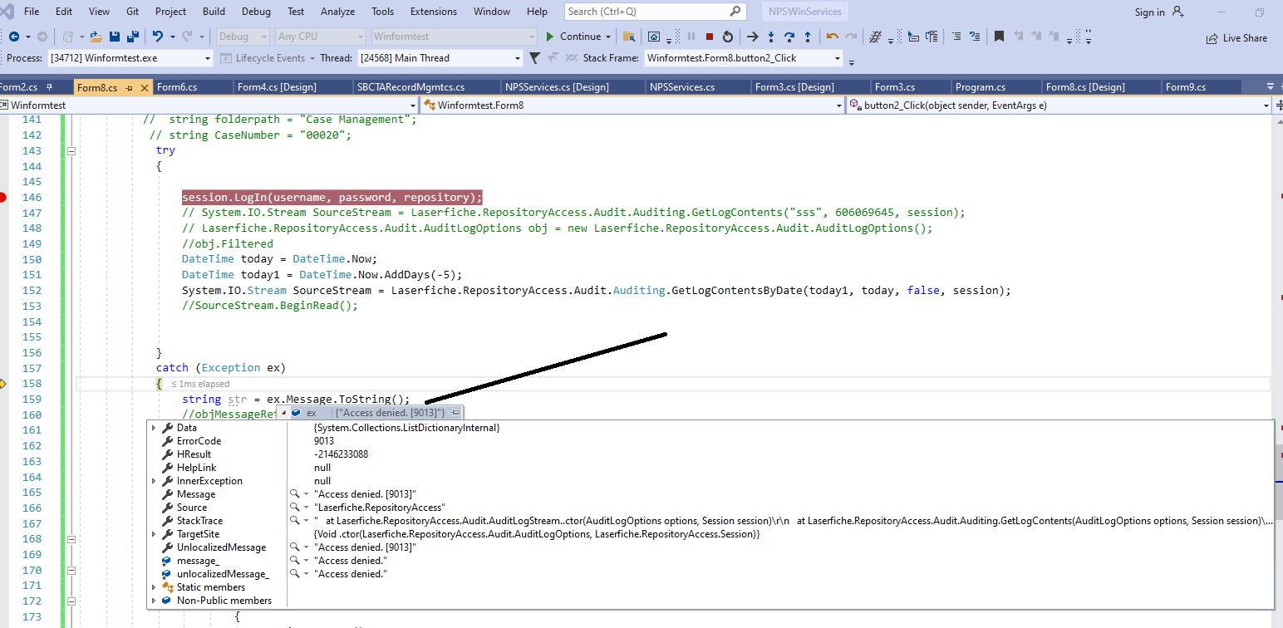This screenshot has height=628, width=1283.
Task: Click the Restart debugging icon
Action: [728, 37]
